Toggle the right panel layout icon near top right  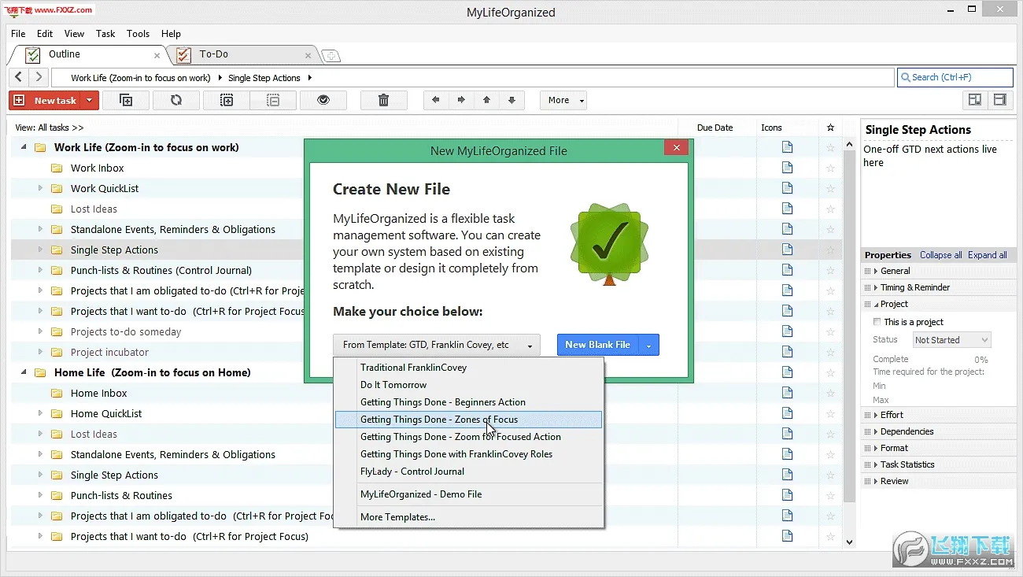1000,100
